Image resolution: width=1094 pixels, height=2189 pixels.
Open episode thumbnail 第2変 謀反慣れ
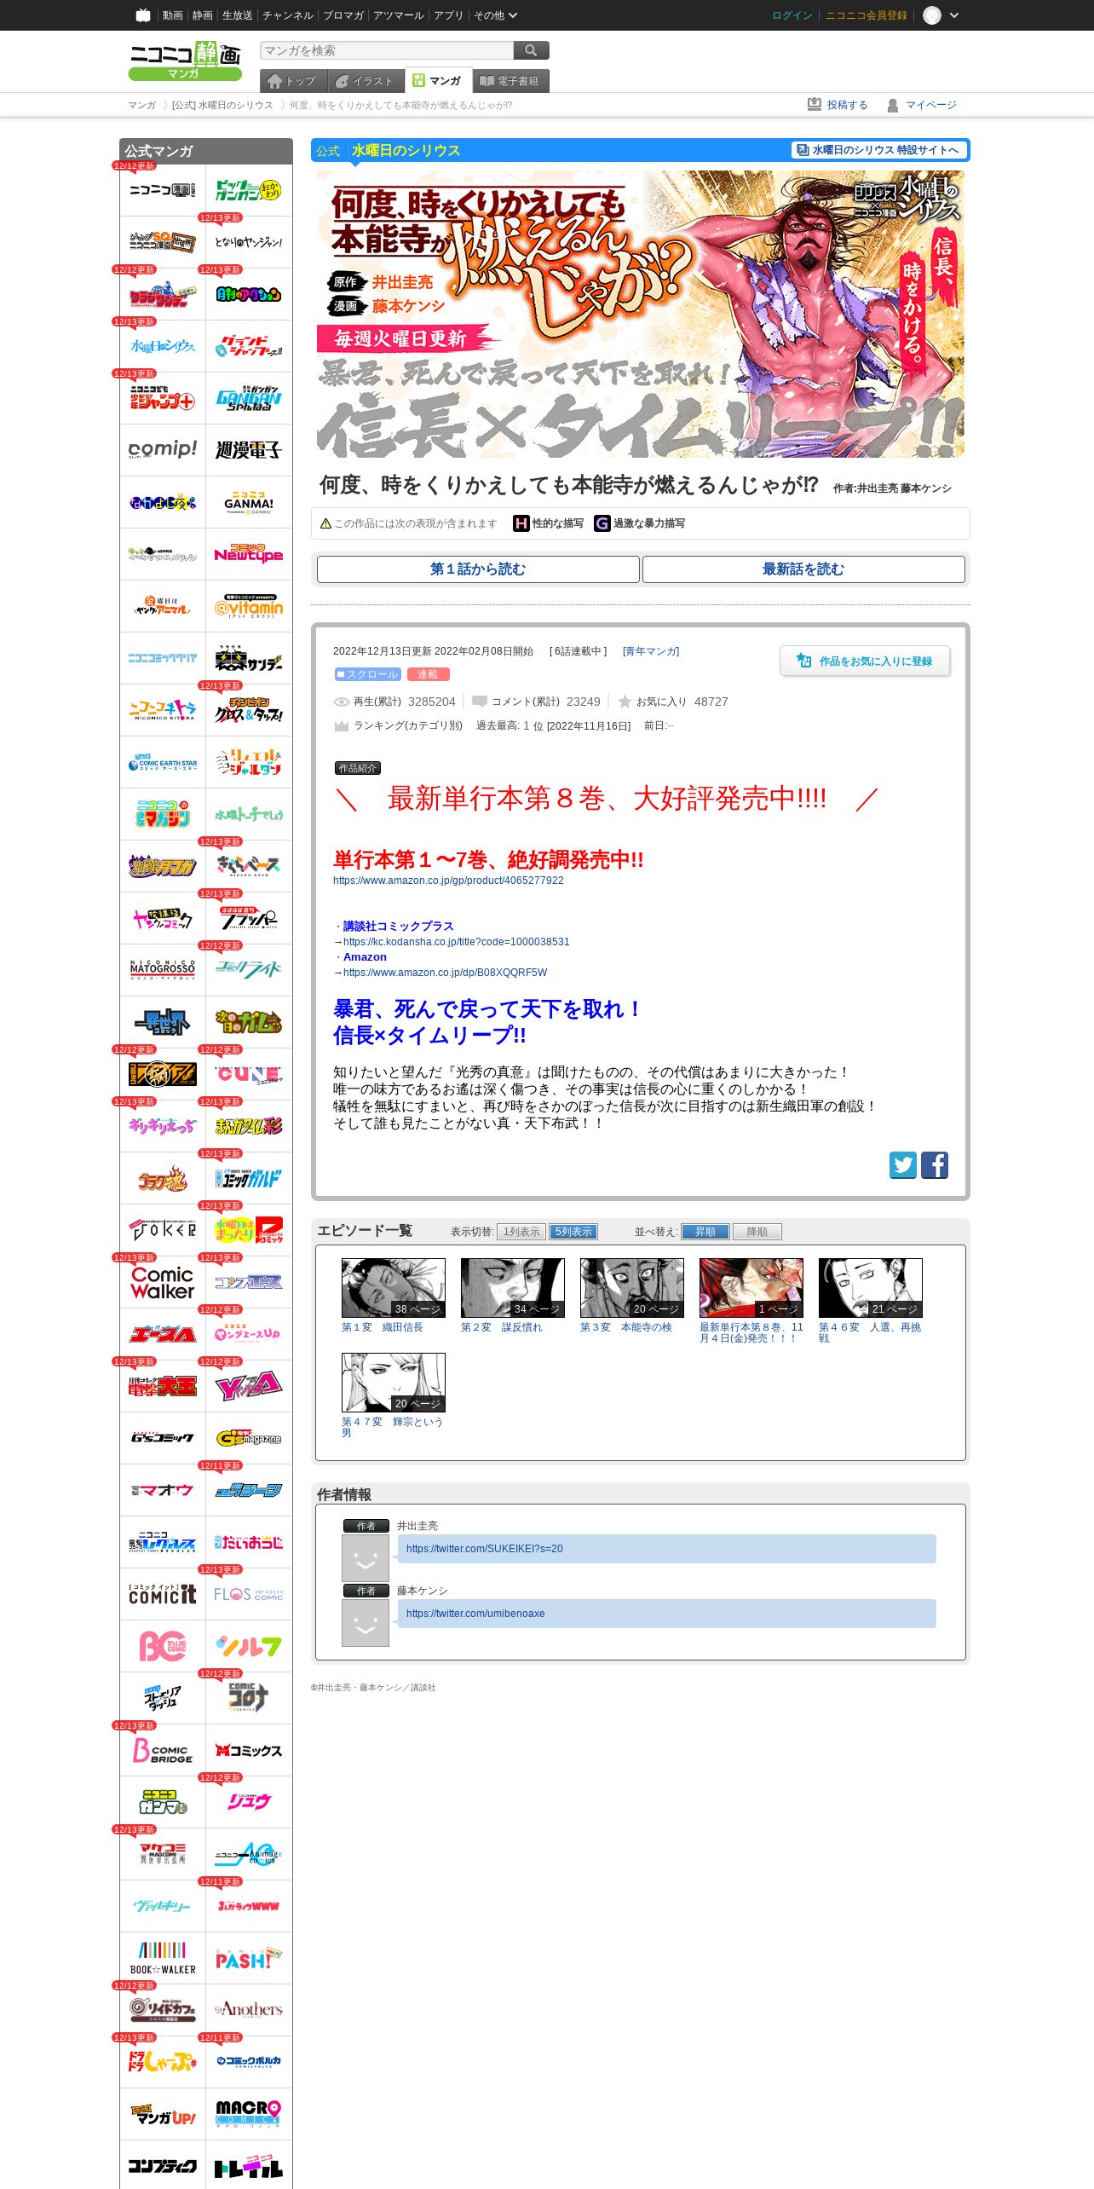(513, 1287)
